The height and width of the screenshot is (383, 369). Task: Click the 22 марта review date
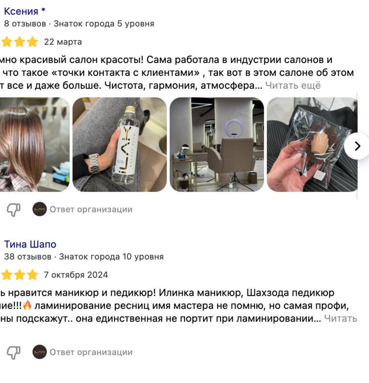pyautogui.click(x=63, y=42)
